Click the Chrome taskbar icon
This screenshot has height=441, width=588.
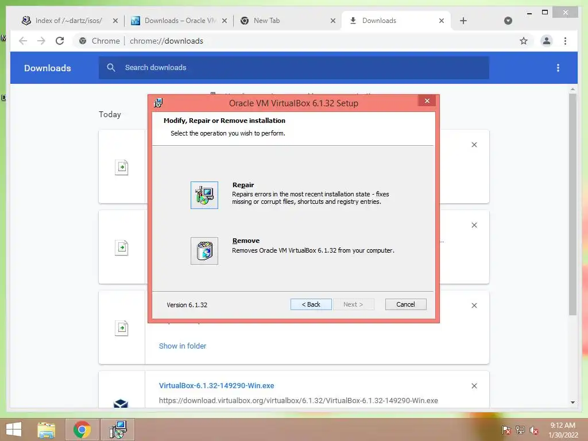tap(82, 430)
